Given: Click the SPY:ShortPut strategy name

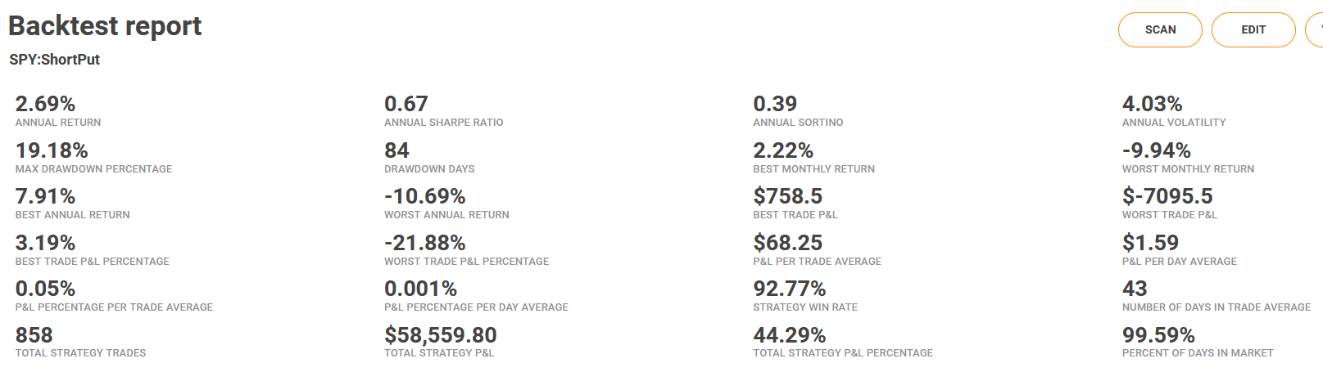Looking at the screenshot, I should tap(55, 60).
